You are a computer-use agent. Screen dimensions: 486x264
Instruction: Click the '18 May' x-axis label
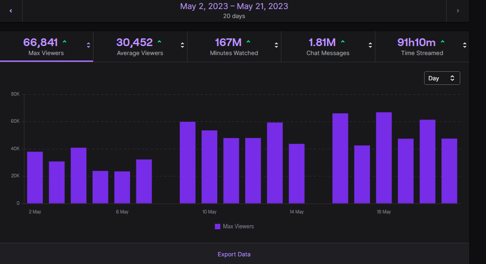(384, 212)
